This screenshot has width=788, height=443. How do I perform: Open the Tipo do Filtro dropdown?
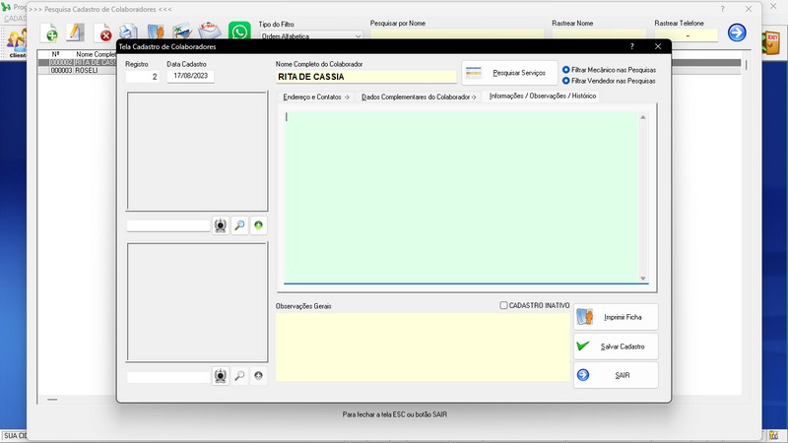(357, 36)
